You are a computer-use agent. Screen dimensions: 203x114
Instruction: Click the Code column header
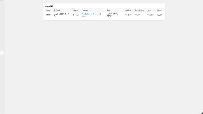(109, 10)
